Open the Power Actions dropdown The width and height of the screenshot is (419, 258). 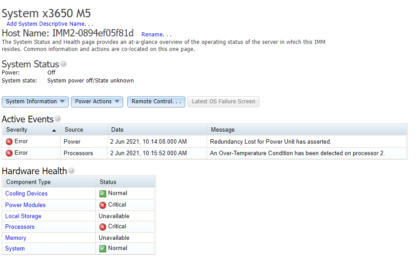click(97, 102)
